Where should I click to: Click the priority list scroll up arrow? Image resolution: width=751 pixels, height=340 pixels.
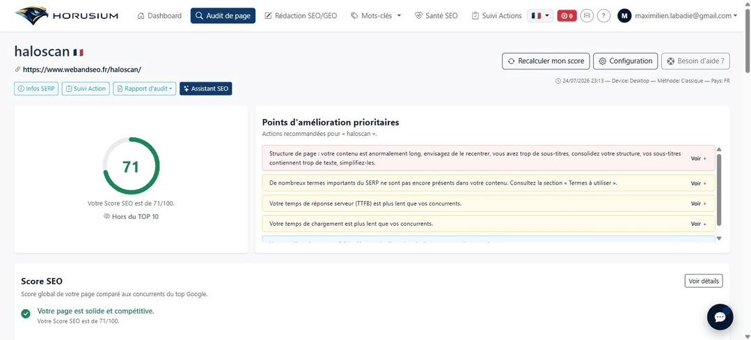pos(718,149)
